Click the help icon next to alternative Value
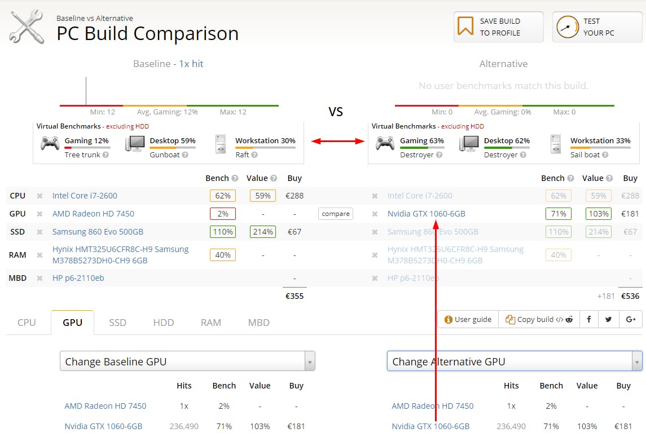 tap(609, 178)
